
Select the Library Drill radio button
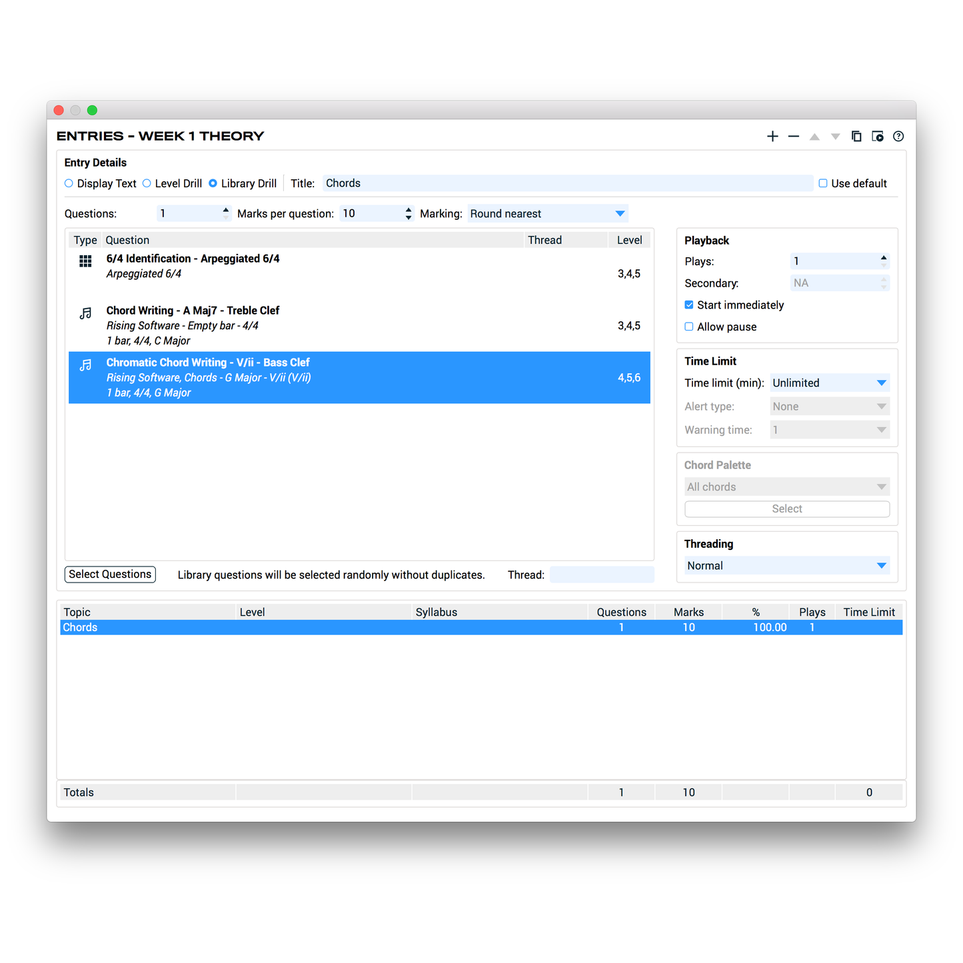click(213, 183)
